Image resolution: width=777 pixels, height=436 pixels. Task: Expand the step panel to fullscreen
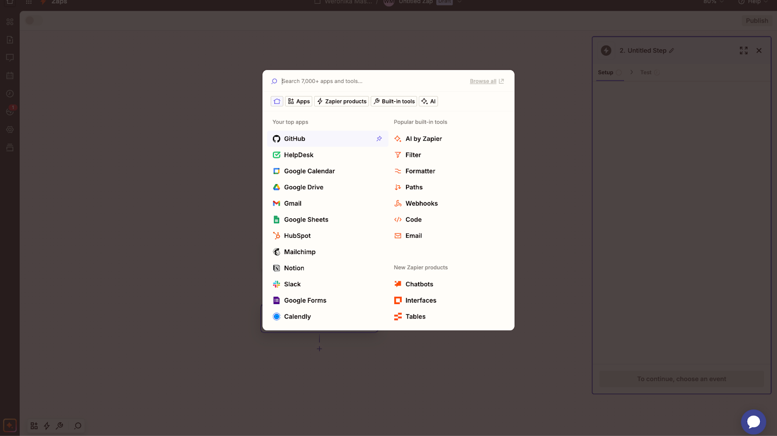tap(743, 50)
